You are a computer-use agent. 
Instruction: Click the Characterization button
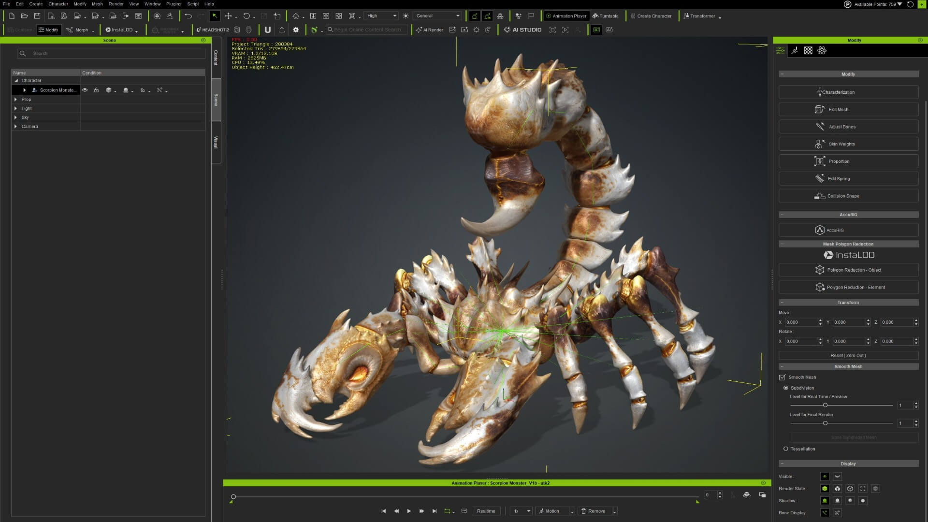coord(848,92)
